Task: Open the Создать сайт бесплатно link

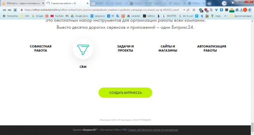Action: click(153, 130)
